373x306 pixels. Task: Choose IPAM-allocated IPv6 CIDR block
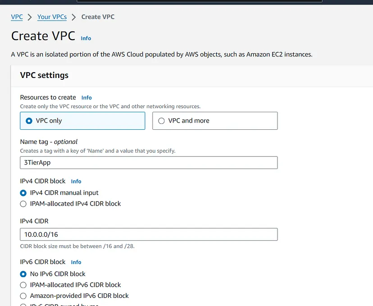23,285
